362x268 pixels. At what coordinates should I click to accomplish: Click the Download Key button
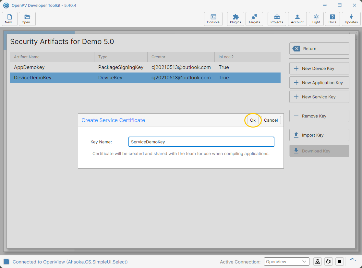click(319, 151)
